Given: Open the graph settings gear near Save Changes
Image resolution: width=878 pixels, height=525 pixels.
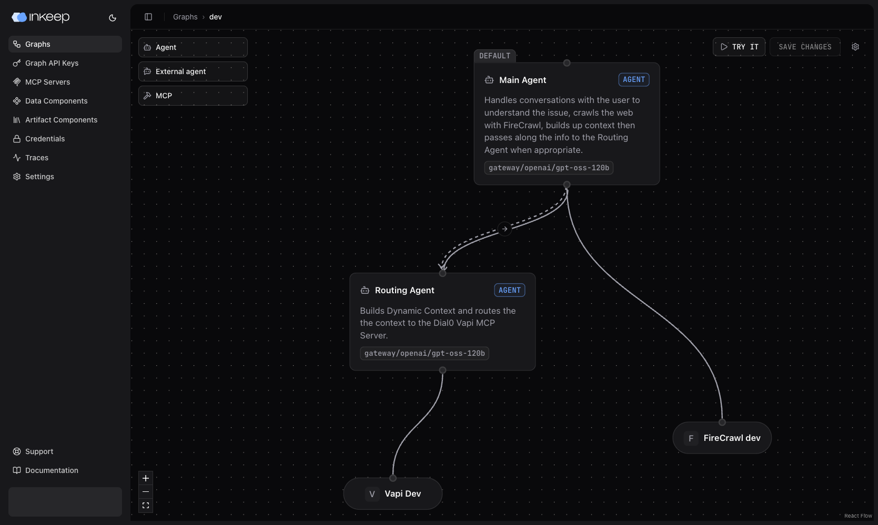Looking at the screenshot, I should [x=855, y=47].
